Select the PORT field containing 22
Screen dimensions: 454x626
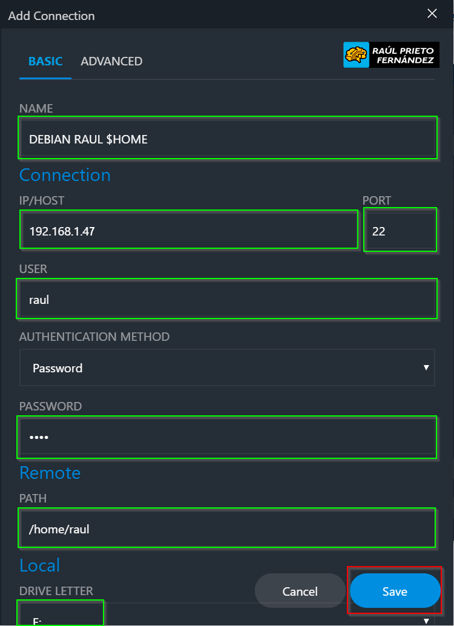coord(400,230)
